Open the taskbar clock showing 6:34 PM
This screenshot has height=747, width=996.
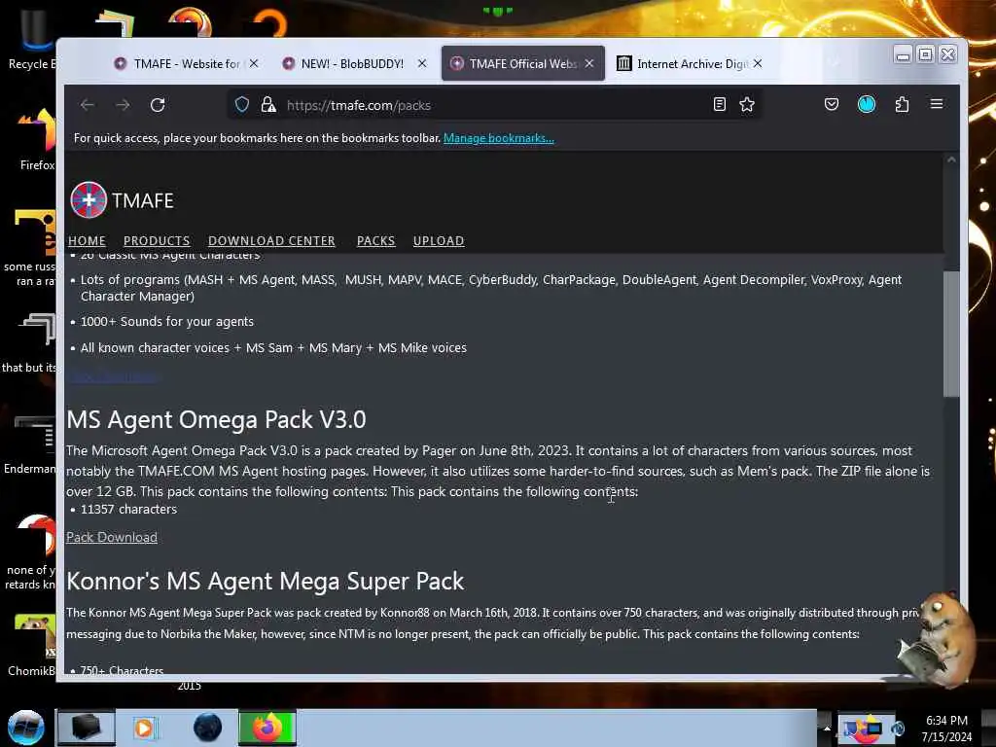point(946,729)
